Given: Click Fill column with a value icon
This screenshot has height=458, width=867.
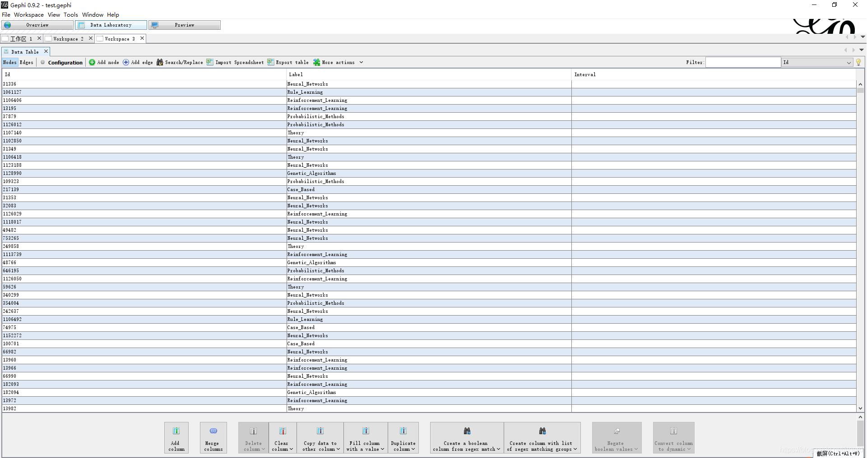Looking at the screenshot, I should click(366, 431).
